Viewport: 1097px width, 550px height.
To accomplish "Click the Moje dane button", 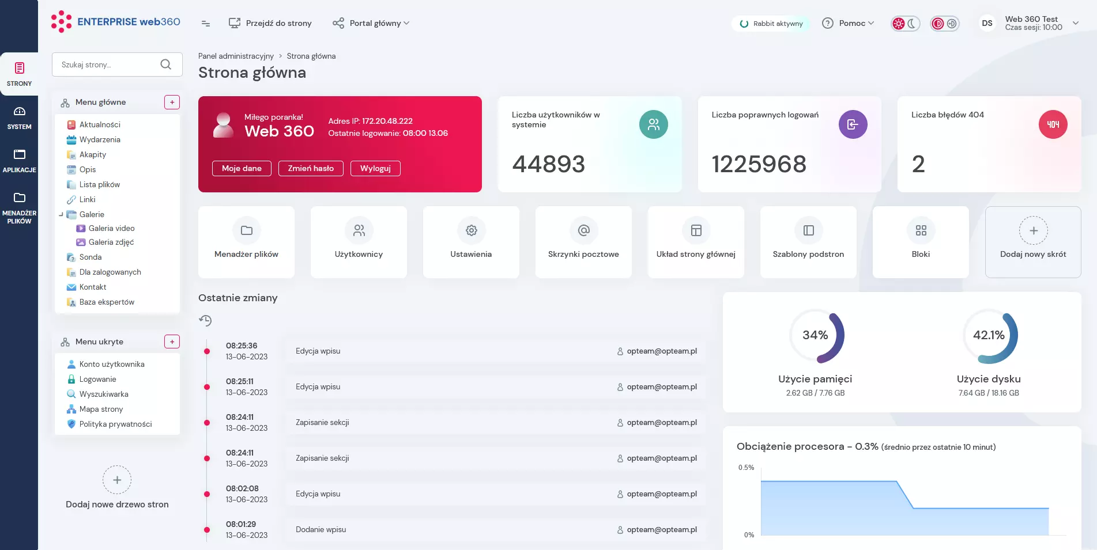I will point(242,168).
